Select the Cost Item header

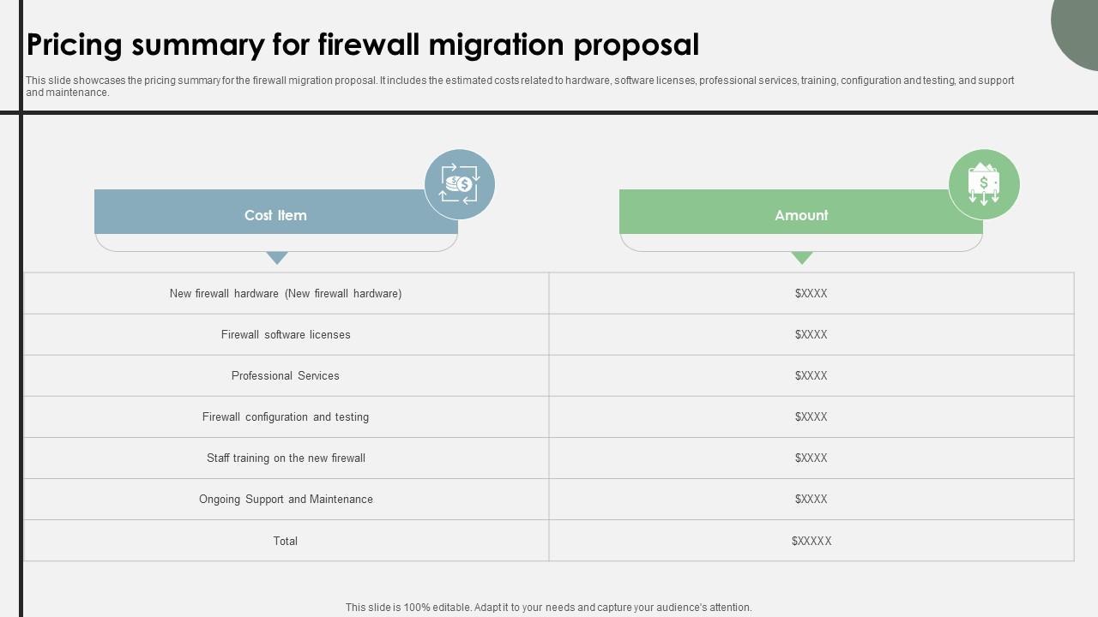(275, 215)
